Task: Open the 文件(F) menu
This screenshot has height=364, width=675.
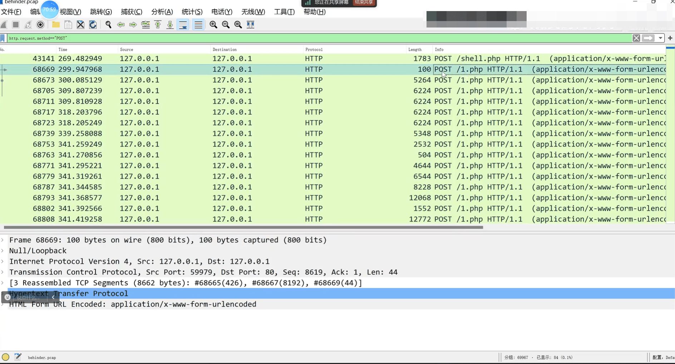Action: (x=11, y=12)
